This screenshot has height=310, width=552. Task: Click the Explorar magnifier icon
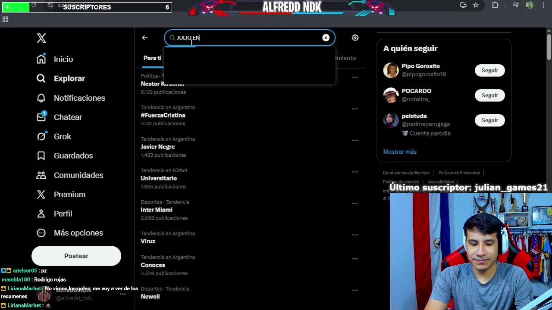tap(41, 78)
